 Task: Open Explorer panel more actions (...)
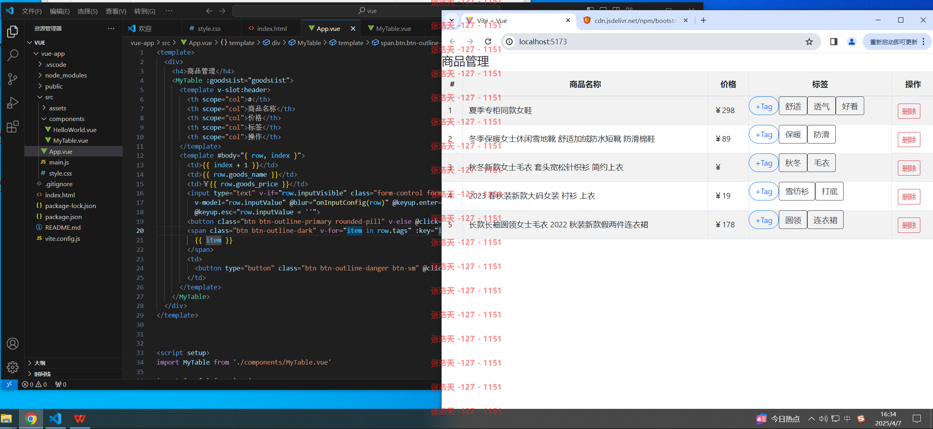tap(111, 28)
